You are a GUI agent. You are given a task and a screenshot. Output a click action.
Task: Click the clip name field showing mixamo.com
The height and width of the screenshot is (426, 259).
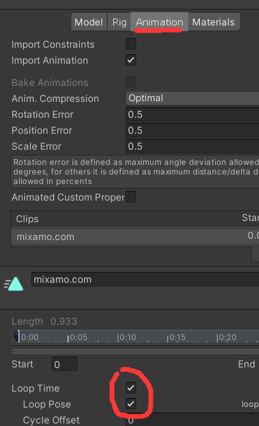pyautogui.click(x=145, y=280)
